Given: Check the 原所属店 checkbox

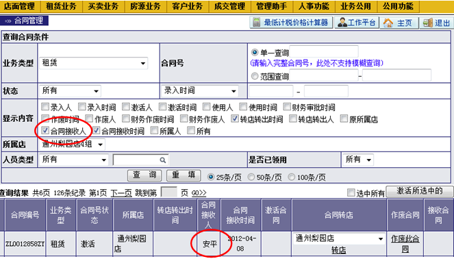Looking at the screenshot, I should click(x=344, y=119).
